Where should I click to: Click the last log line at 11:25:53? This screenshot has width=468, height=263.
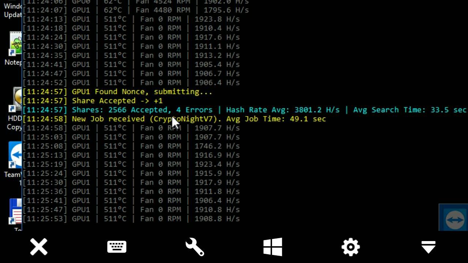(x=131, y=219)
